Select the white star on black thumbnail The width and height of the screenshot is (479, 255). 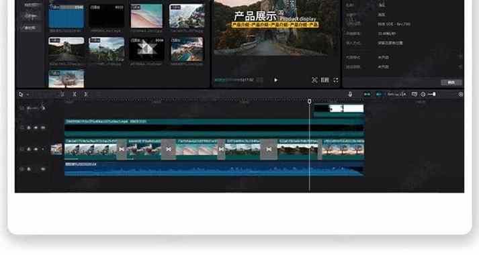point(146,50)
